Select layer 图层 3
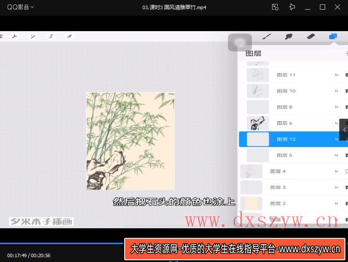The height and width of the screenshot is (262, 348). [x=294, y=188]
